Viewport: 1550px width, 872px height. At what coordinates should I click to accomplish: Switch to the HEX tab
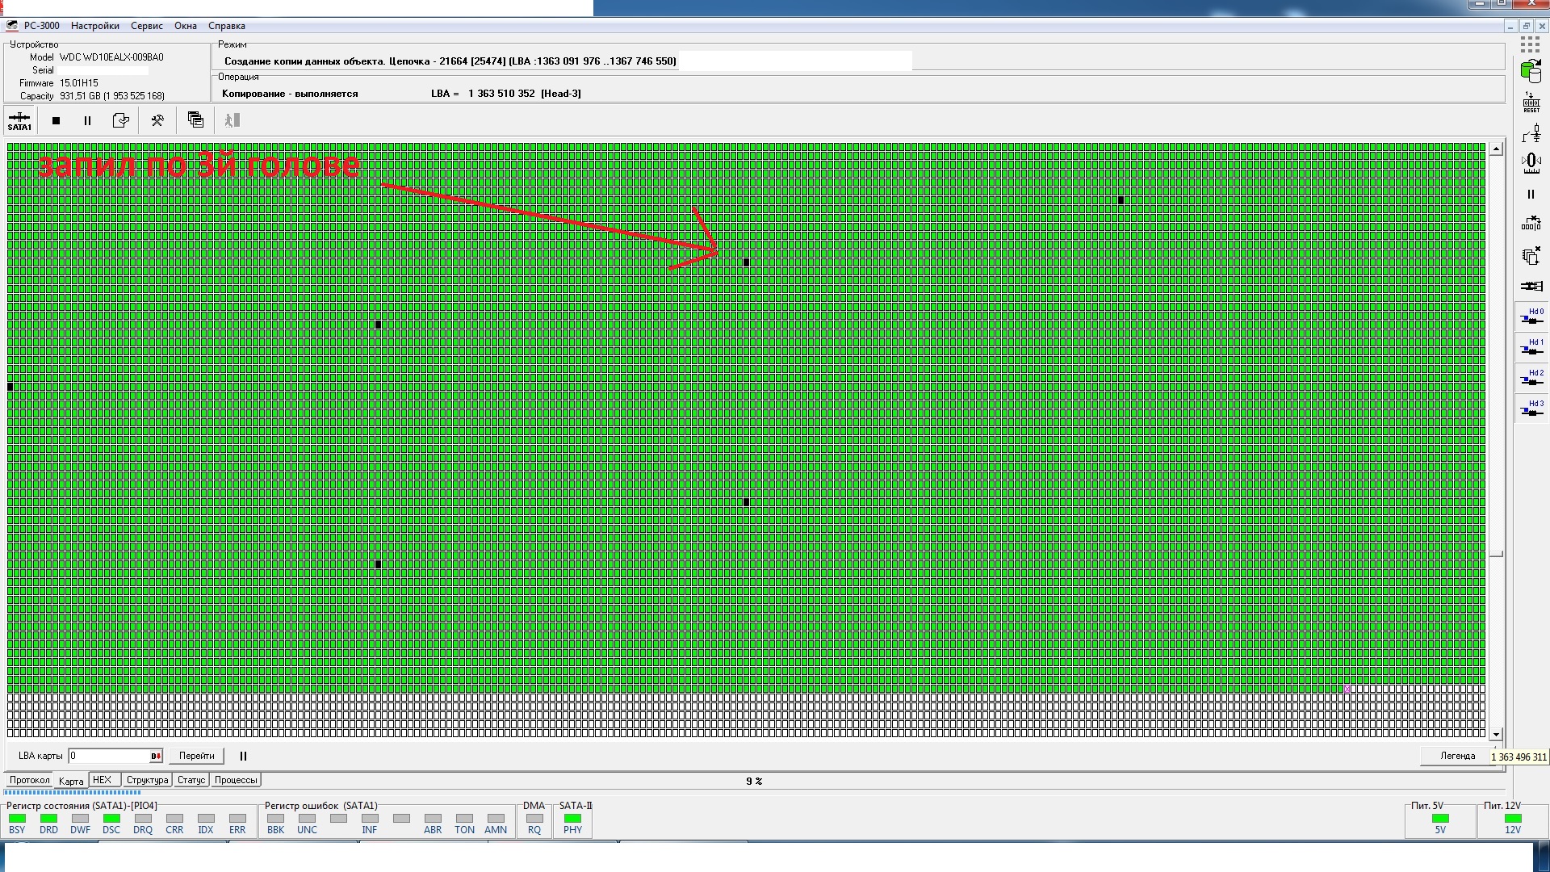click(103, 780)
